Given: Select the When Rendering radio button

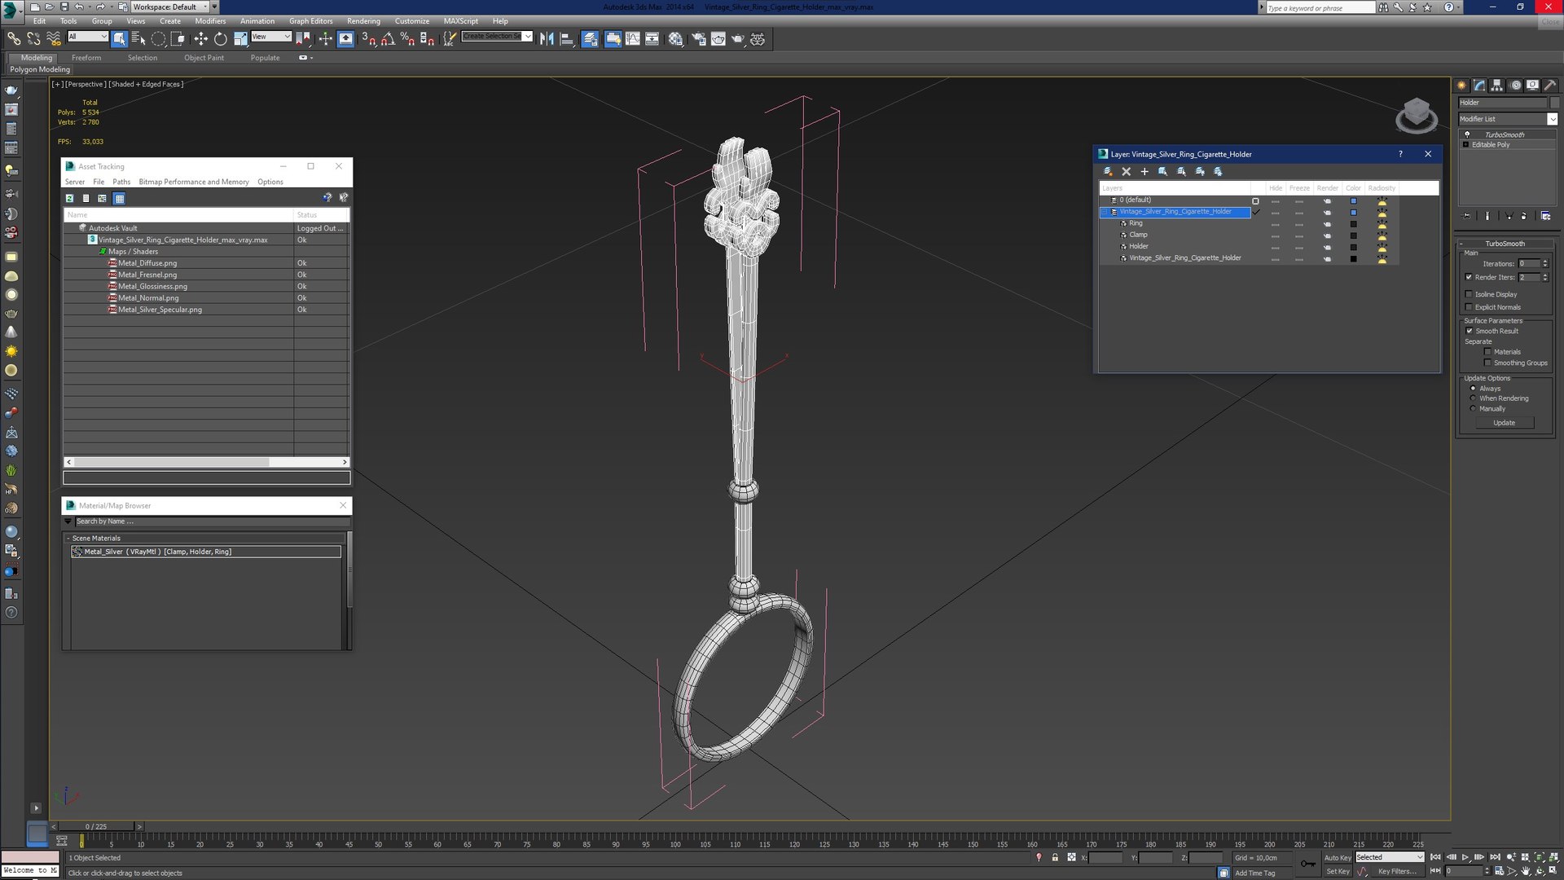Looking at the screenshot, I should (x=1473, y=398).
